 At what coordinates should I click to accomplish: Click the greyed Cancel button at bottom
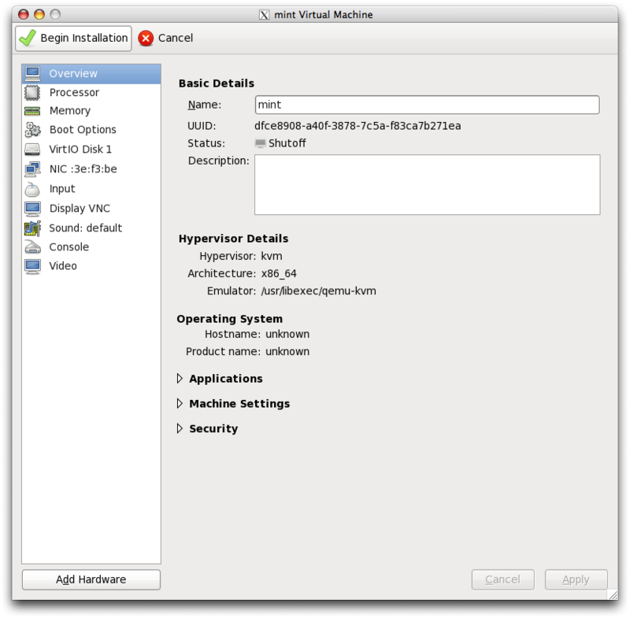pyautogui.click(x=502, y=579)
